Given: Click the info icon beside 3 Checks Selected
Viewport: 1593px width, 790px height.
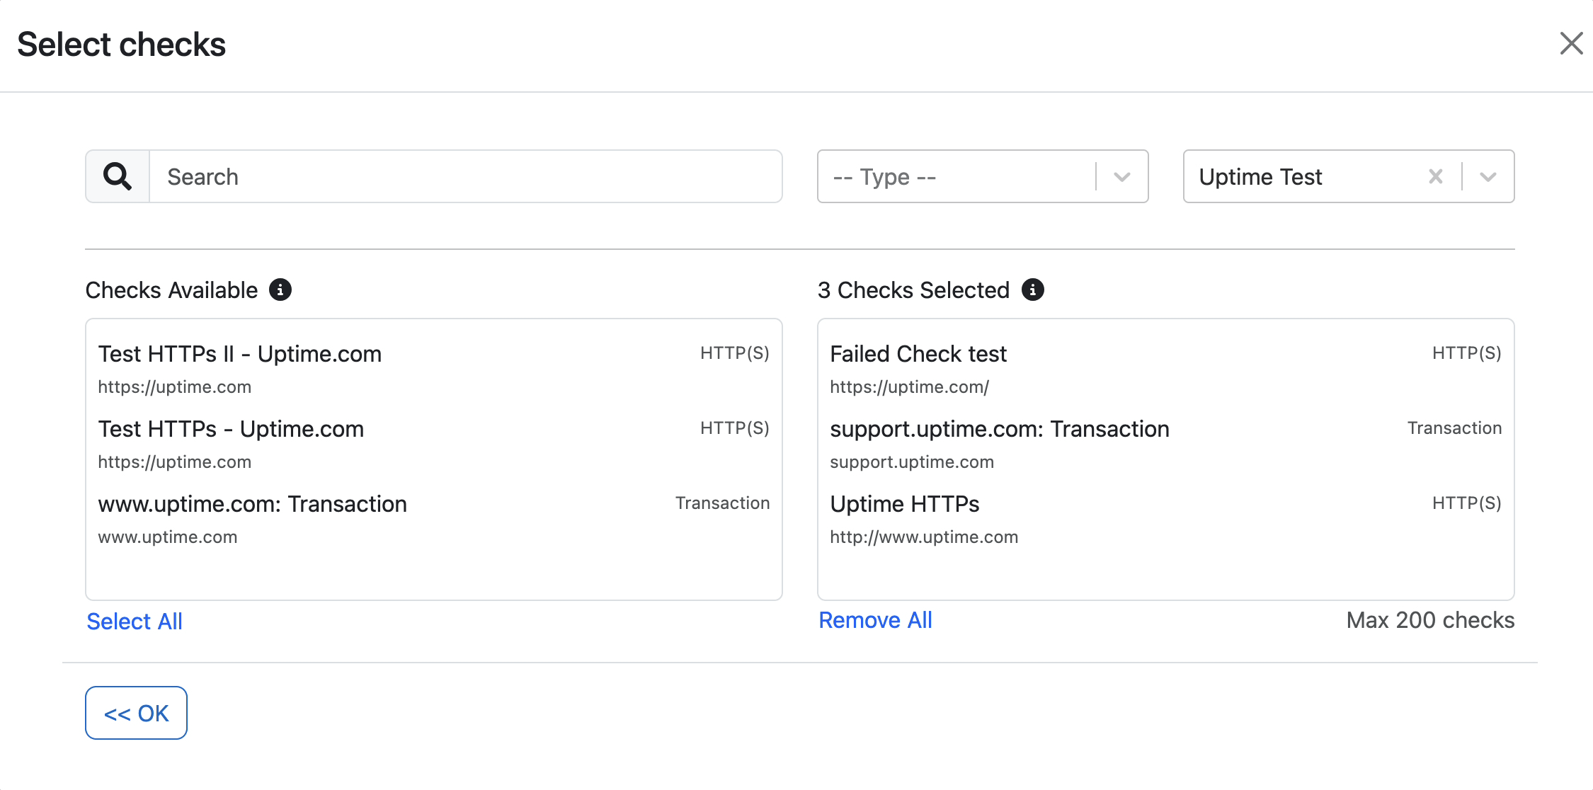Looking at the screenshot, I should click(1033, 290).
